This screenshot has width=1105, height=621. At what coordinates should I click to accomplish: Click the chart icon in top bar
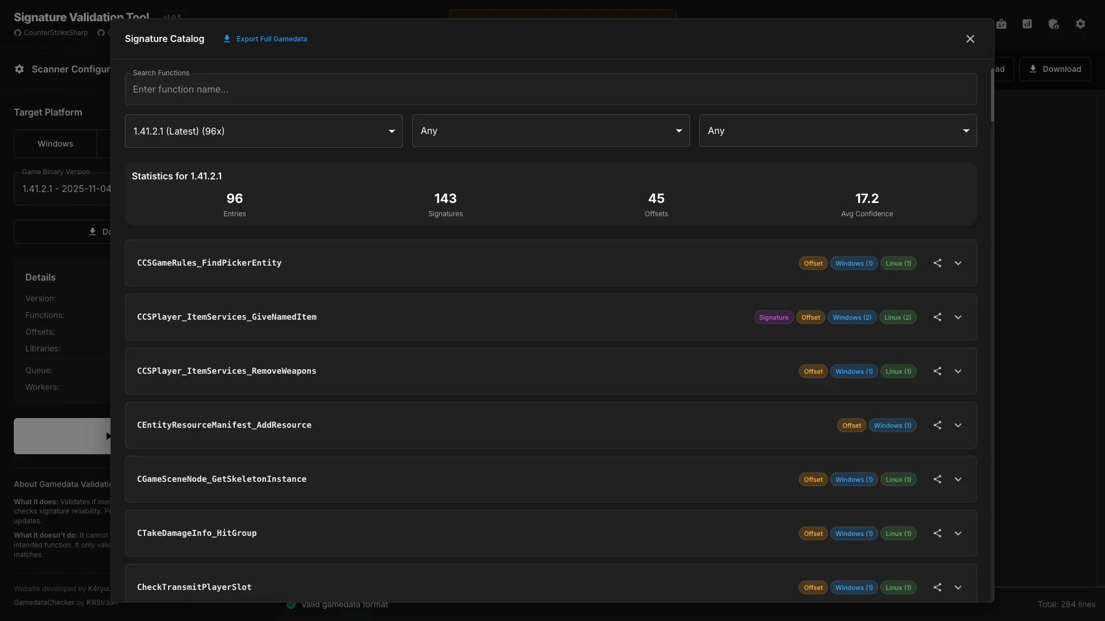tap(1027, 24)
